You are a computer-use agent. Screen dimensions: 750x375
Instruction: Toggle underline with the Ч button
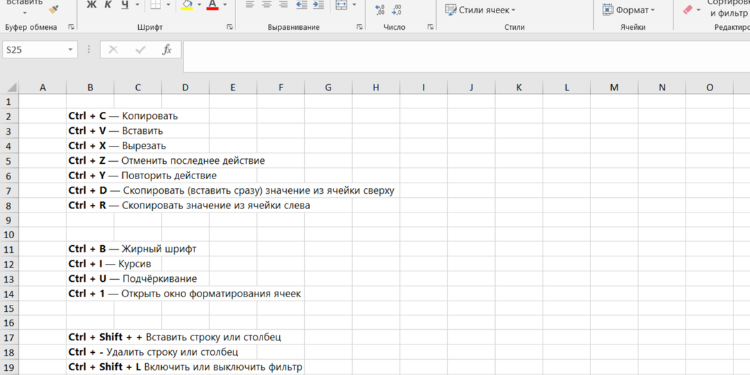click(x=125, y=5)
